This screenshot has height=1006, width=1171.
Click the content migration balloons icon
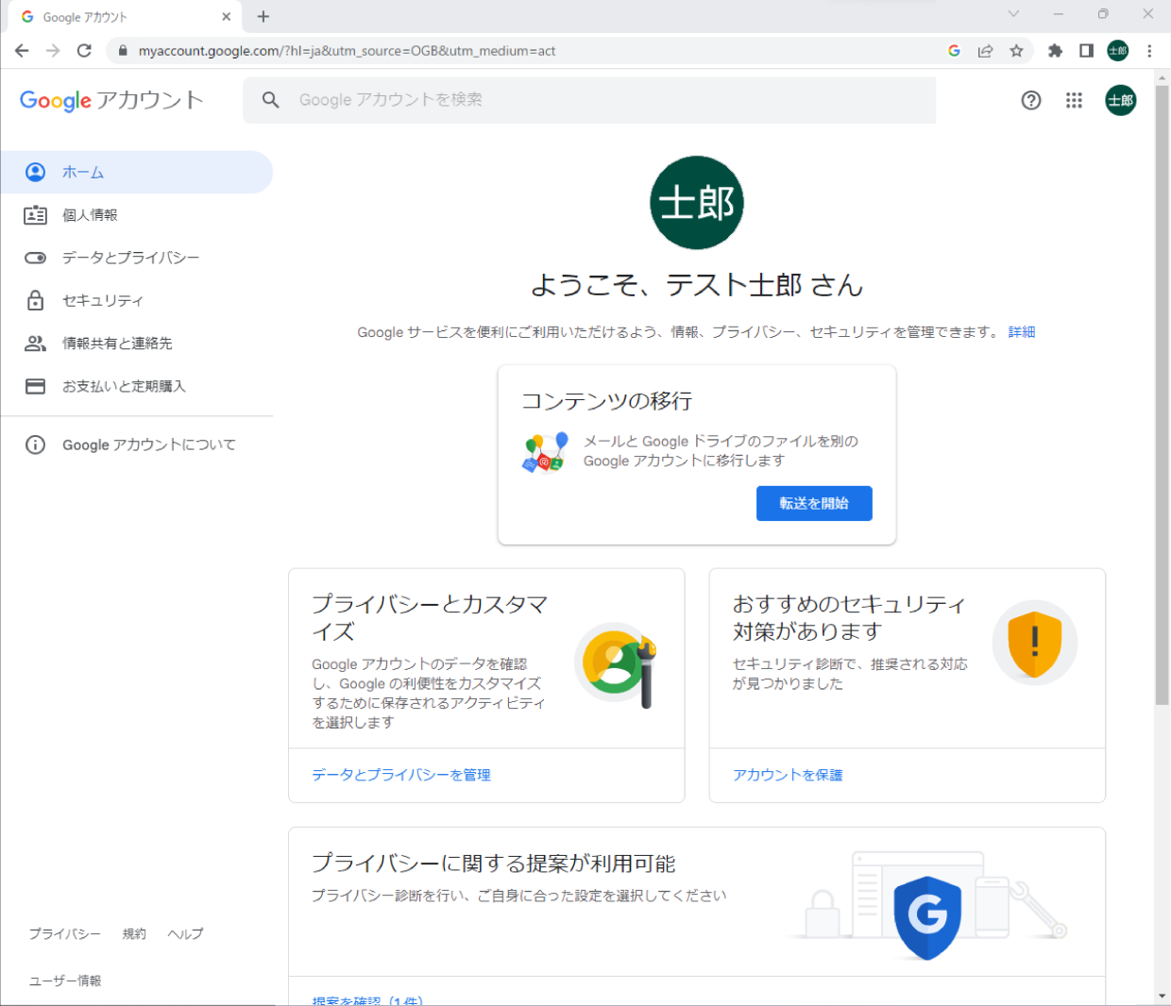tap(546, 452)
